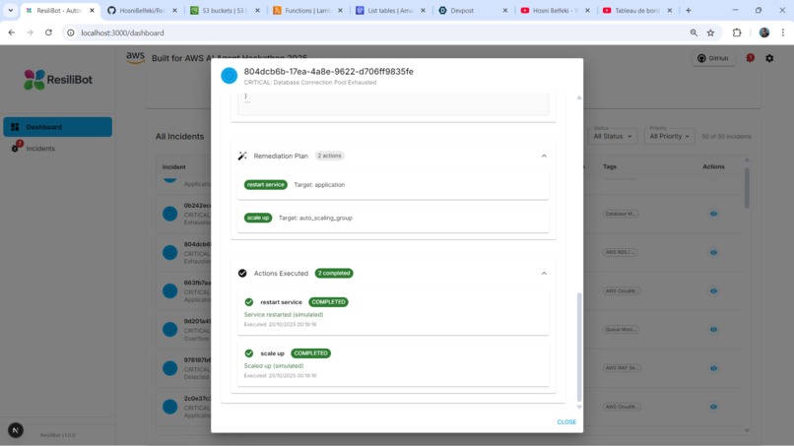The image size is (794, 446).
Task: Open the red notifications alert icon
Action: tap(751, 58)
